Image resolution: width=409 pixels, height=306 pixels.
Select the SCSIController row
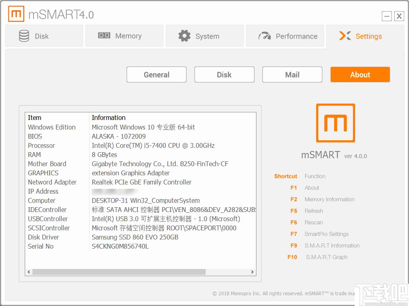141,228
